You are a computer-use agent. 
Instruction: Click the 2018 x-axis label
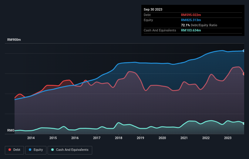pos(119,138)
